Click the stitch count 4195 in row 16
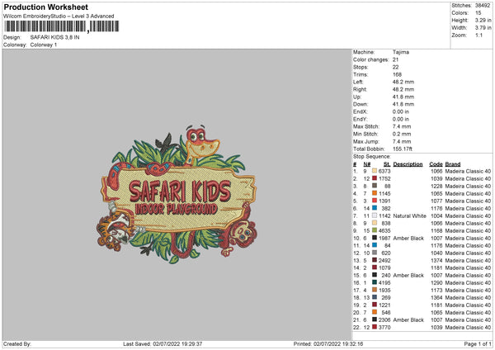This screenshot has height=350, width=495. point(384,282)
